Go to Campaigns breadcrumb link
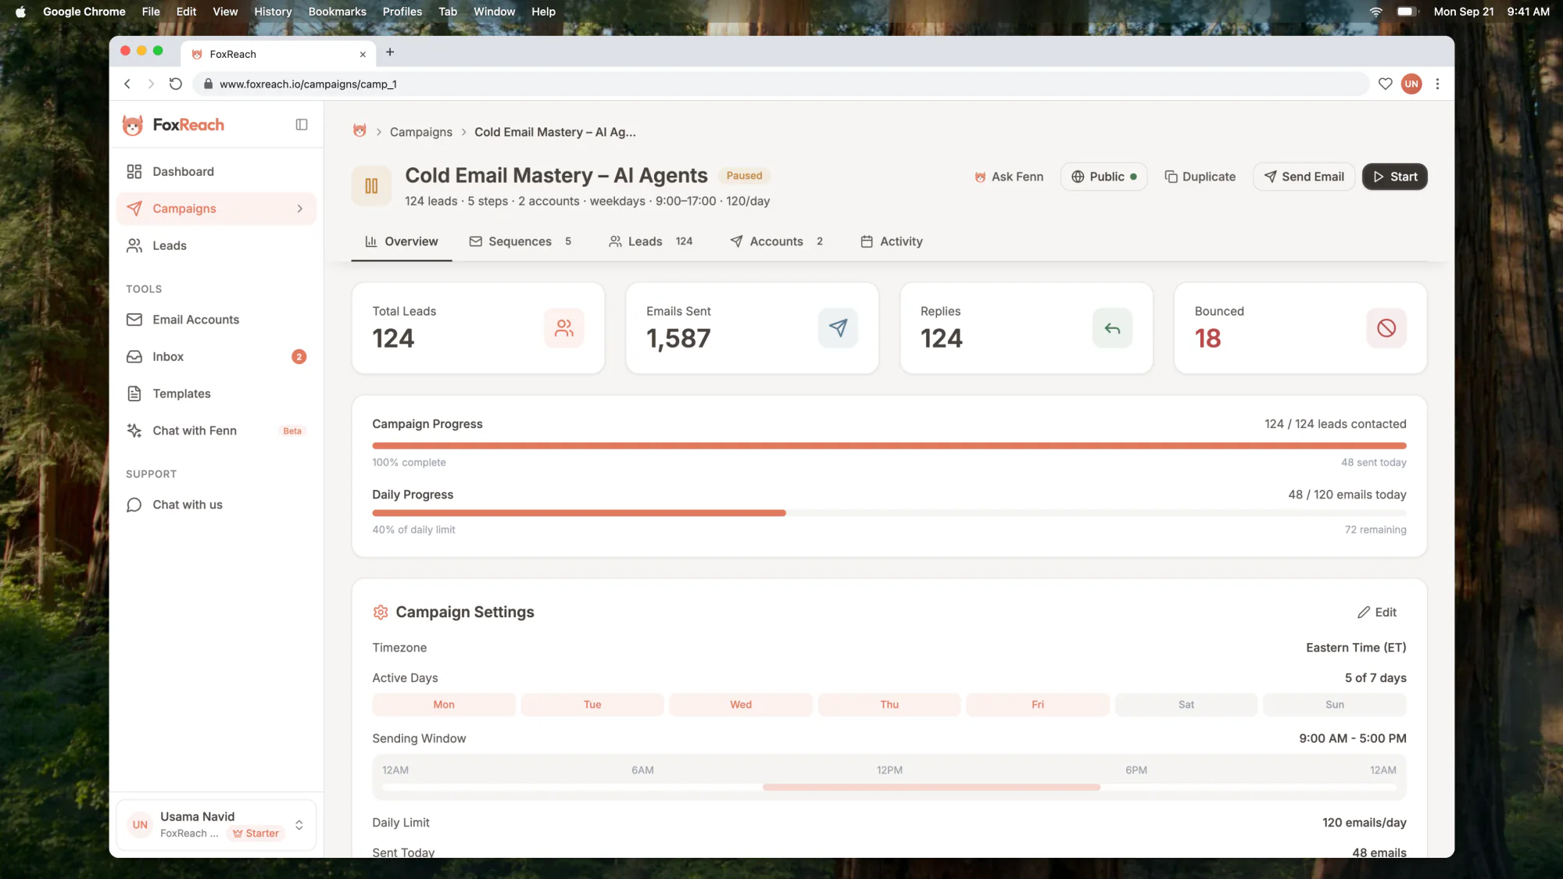The width and height of the screenshot is (1563, 879). (x=421, y=132)
